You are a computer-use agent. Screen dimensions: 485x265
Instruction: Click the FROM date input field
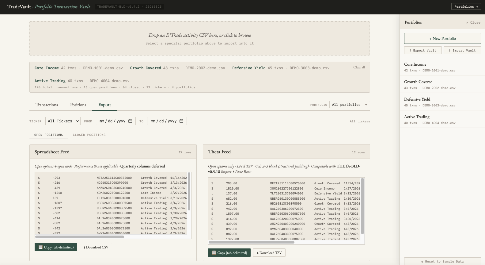116,121
